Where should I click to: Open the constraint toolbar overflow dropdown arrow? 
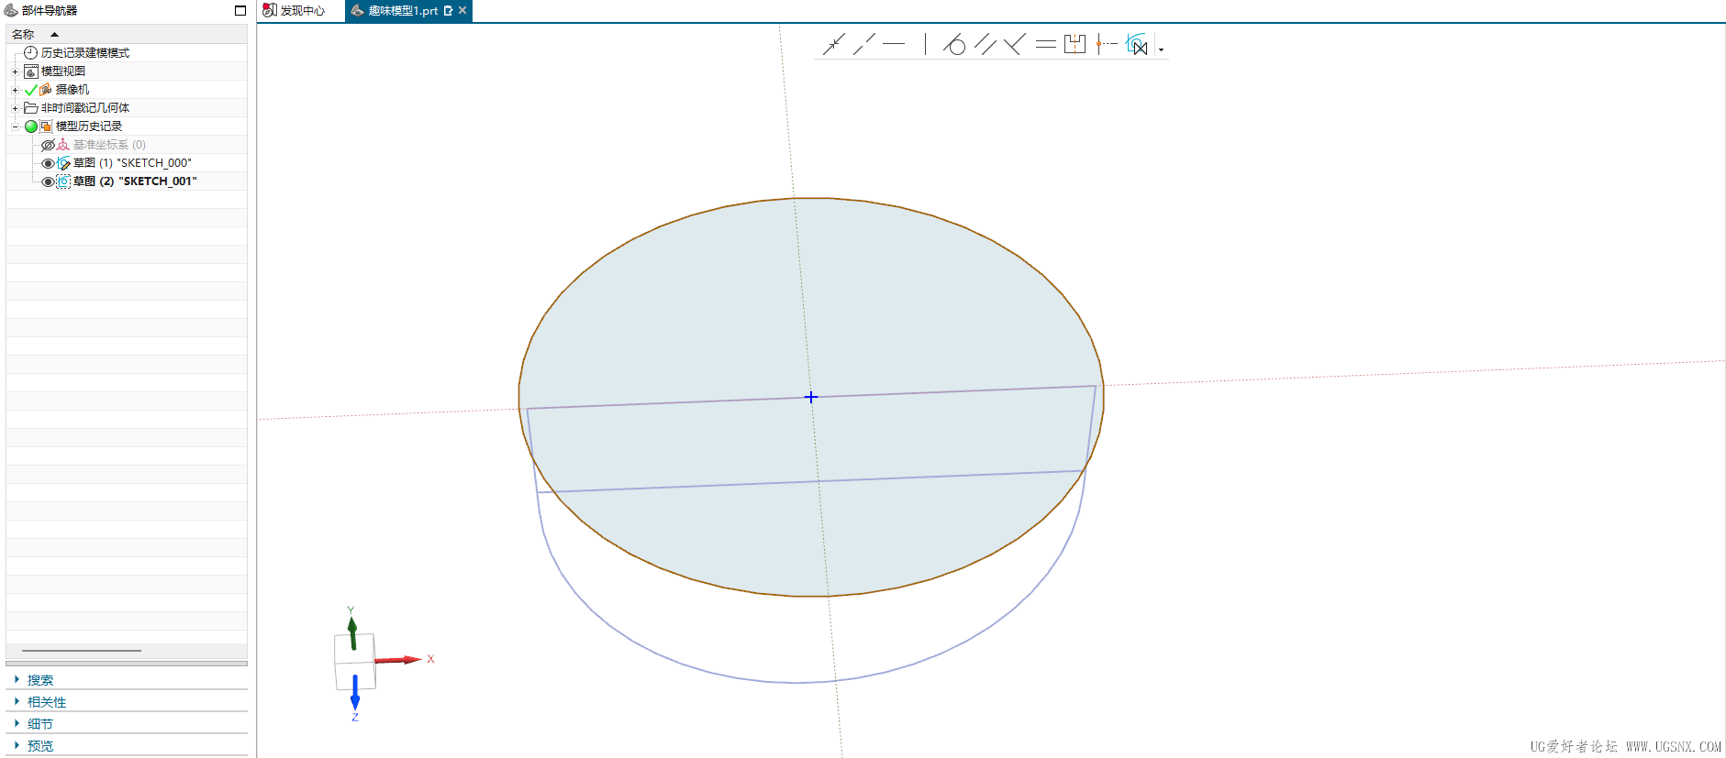tap(1161, 49)
